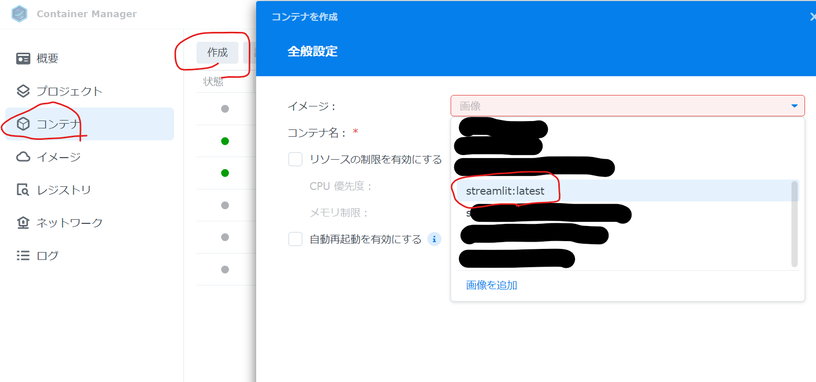Click the Container Manager app logo
The height and width of the screenshot is (382, 816).
[x=18, y=14]
